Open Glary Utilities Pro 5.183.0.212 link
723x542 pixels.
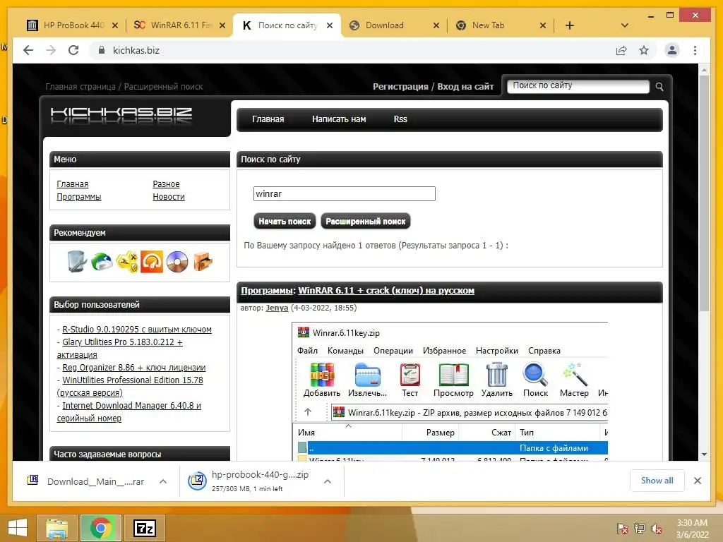pyautogui.click(x=120, y=349)
